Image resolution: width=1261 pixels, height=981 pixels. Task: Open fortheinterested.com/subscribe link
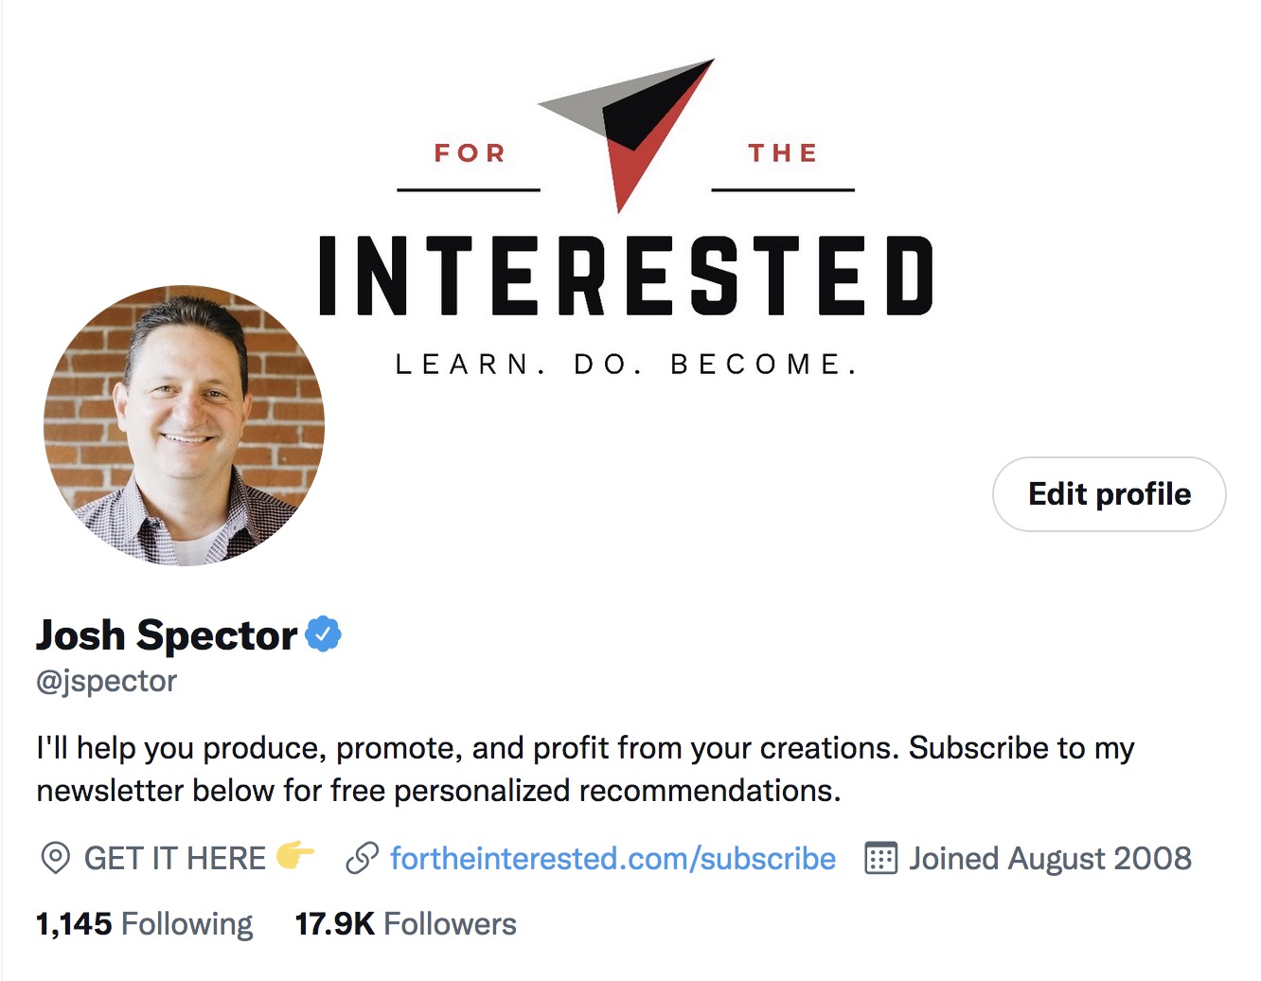click(x=612, y=858)
